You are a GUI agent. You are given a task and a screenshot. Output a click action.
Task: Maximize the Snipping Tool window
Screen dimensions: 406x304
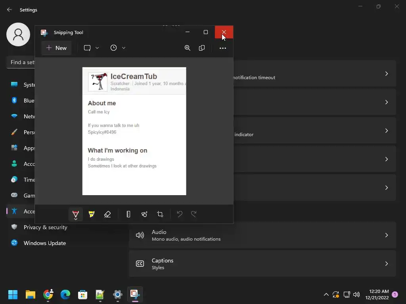pyautogui.click(x=206, y=32)
